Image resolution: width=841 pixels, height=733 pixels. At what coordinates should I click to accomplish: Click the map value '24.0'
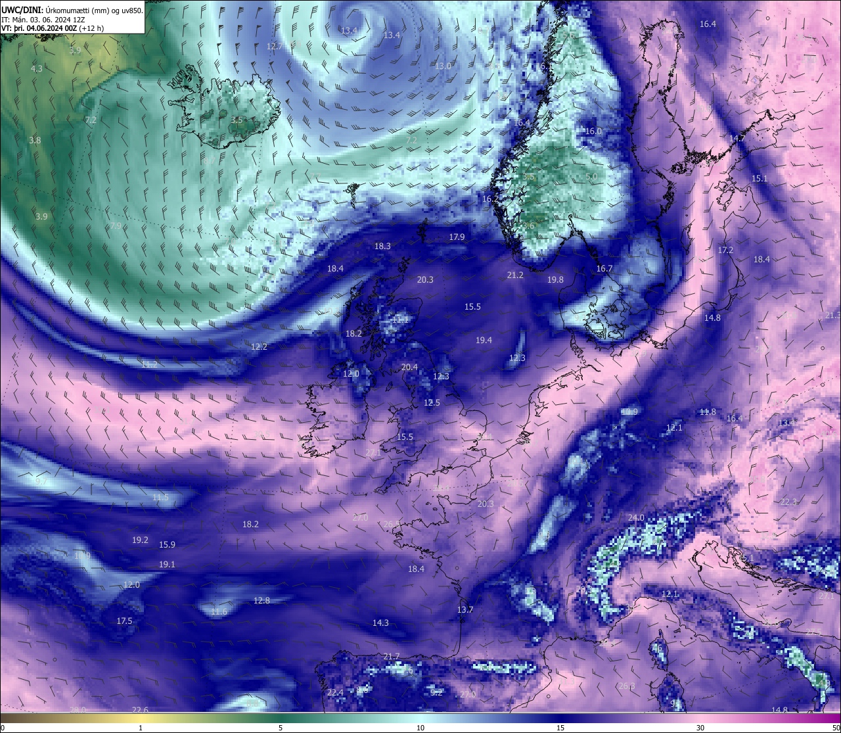pos(636,517)
